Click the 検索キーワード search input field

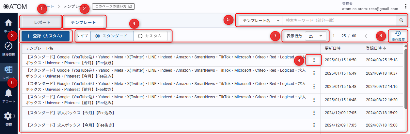pos(339,20)
